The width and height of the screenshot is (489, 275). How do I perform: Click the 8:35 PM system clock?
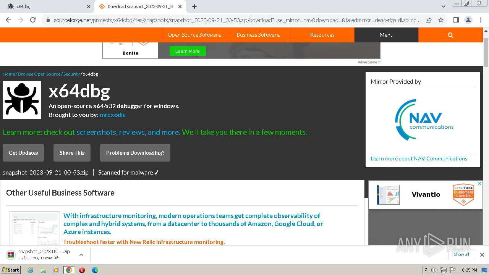469,270
